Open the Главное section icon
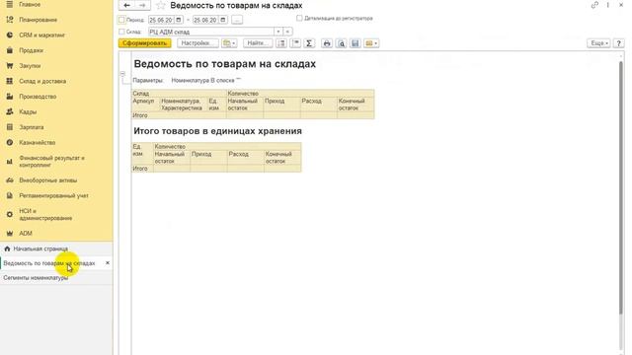Screen dimensions: 632x355 point(10,4)
